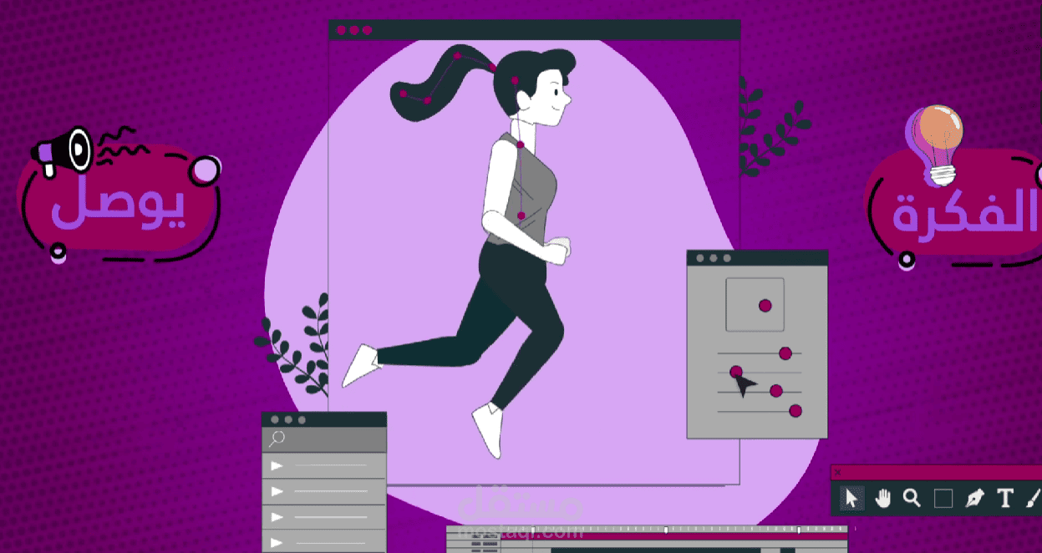This screenshot has width=1042, height=553.
Task: Click the leftmost marker on timeline ruler
Action: point(534,530)
